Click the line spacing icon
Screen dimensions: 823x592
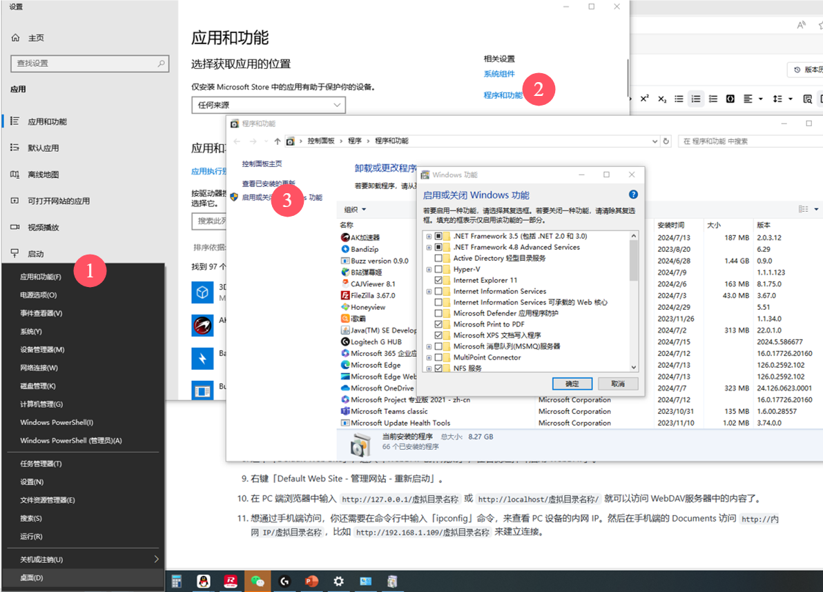click(x=778, y=99)
